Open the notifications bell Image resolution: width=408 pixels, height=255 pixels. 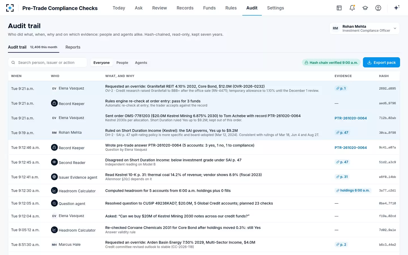(352, 8)
